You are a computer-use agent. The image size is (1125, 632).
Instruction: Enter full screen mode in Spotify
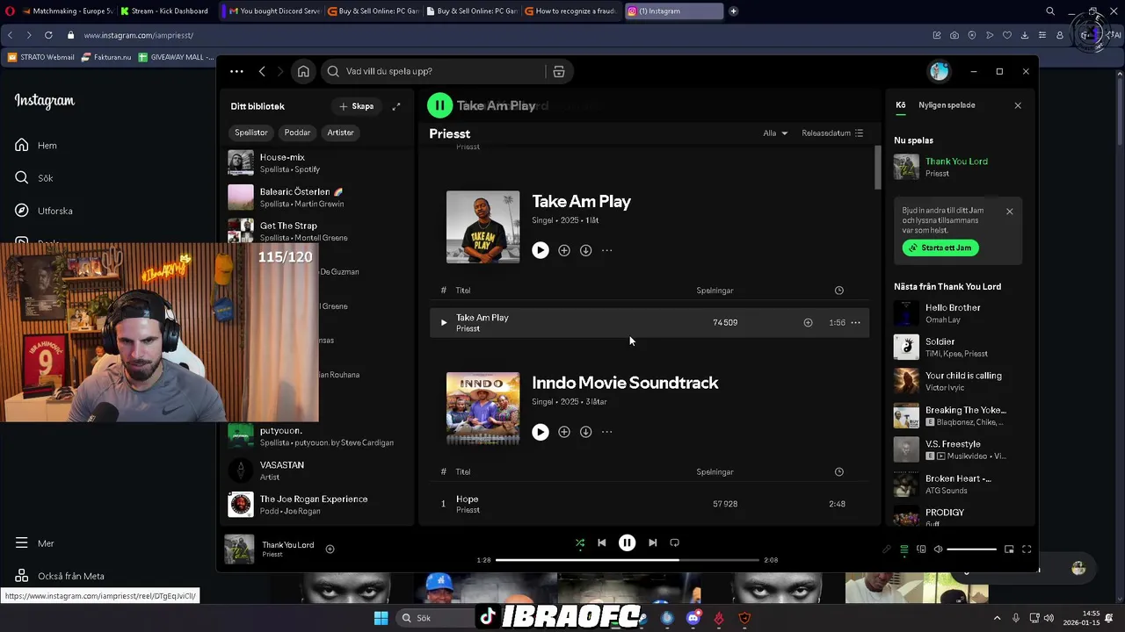1027,549
